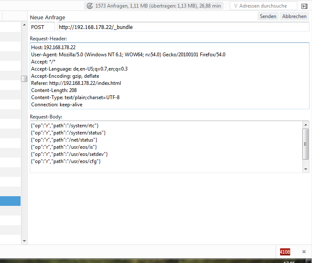Image resolution: width=312 pixels, height=263 pixels.
Task: Click request list scrollbar up arrow
Action: point(24,25)
